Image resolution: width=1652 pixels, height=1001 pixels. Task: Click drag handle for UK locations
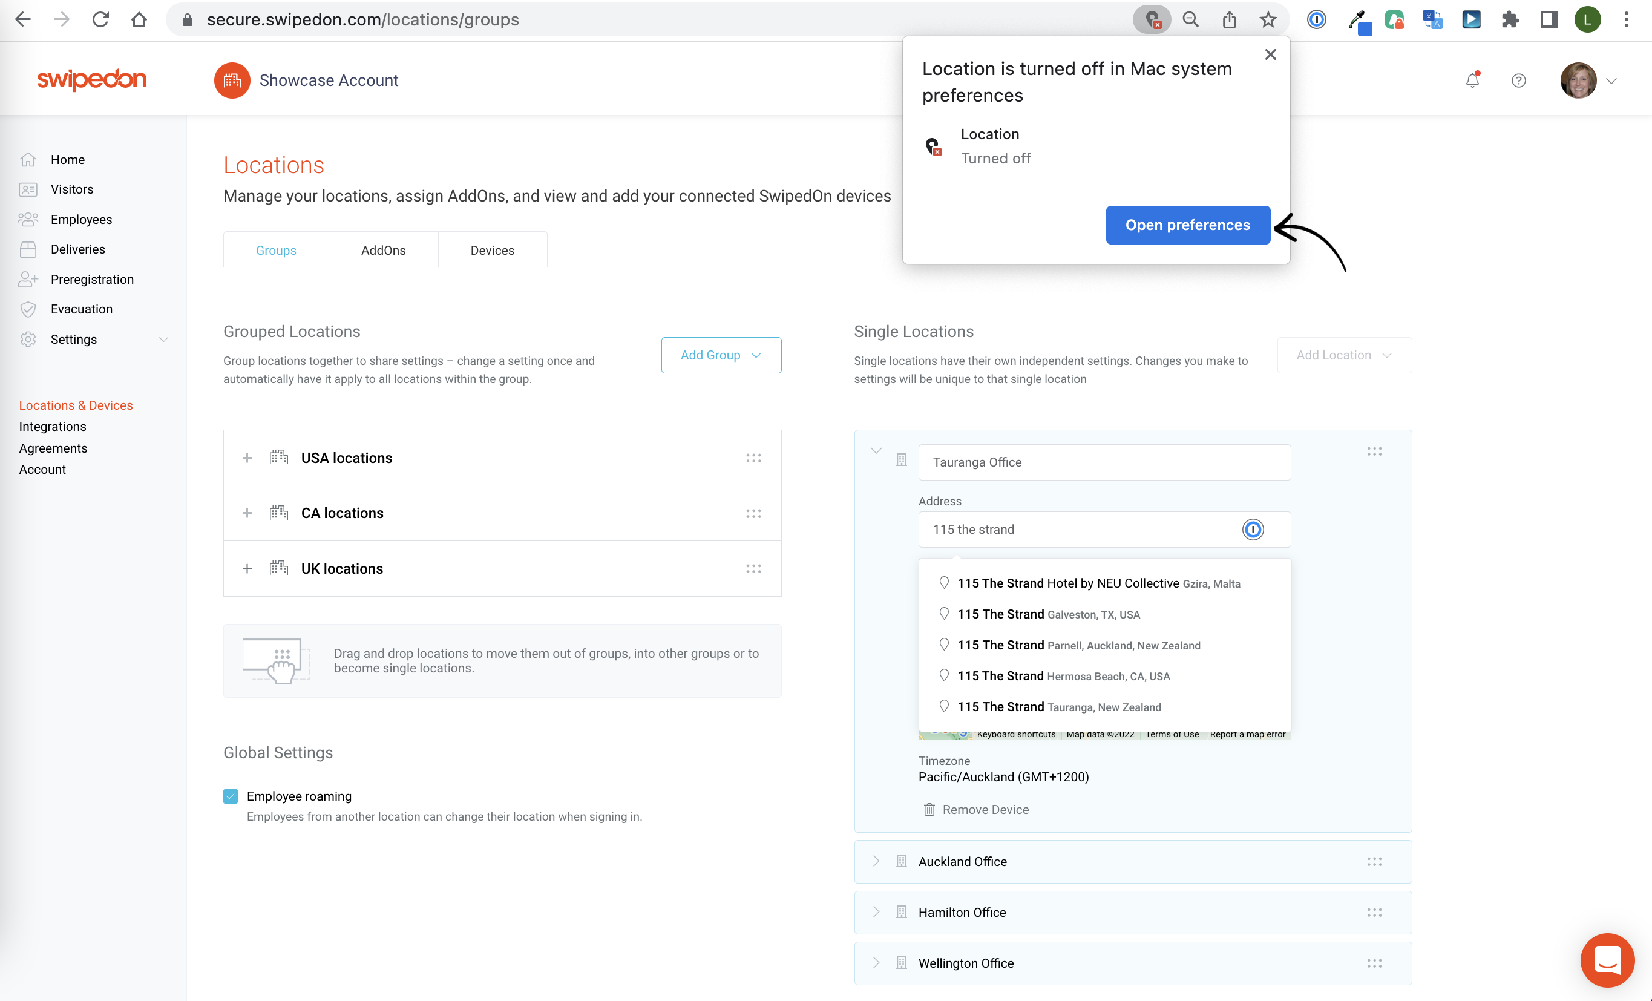point(753,568)
